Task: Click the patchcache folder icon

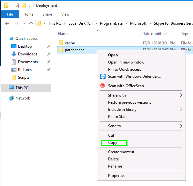Action: pos(61,50)
